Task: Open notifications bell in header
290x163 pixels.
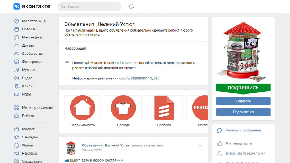Action: click(131, 7)
